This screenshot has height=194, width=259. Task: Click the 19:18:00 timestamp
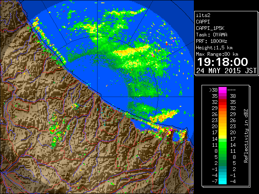(x=223, y=62)
